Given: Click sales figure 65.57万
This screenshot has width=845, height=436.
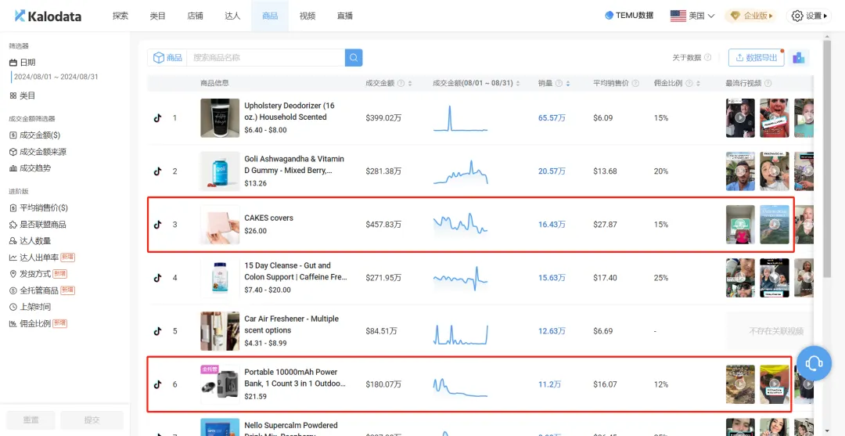Looking at the screenshot, I should coord(552,117).
